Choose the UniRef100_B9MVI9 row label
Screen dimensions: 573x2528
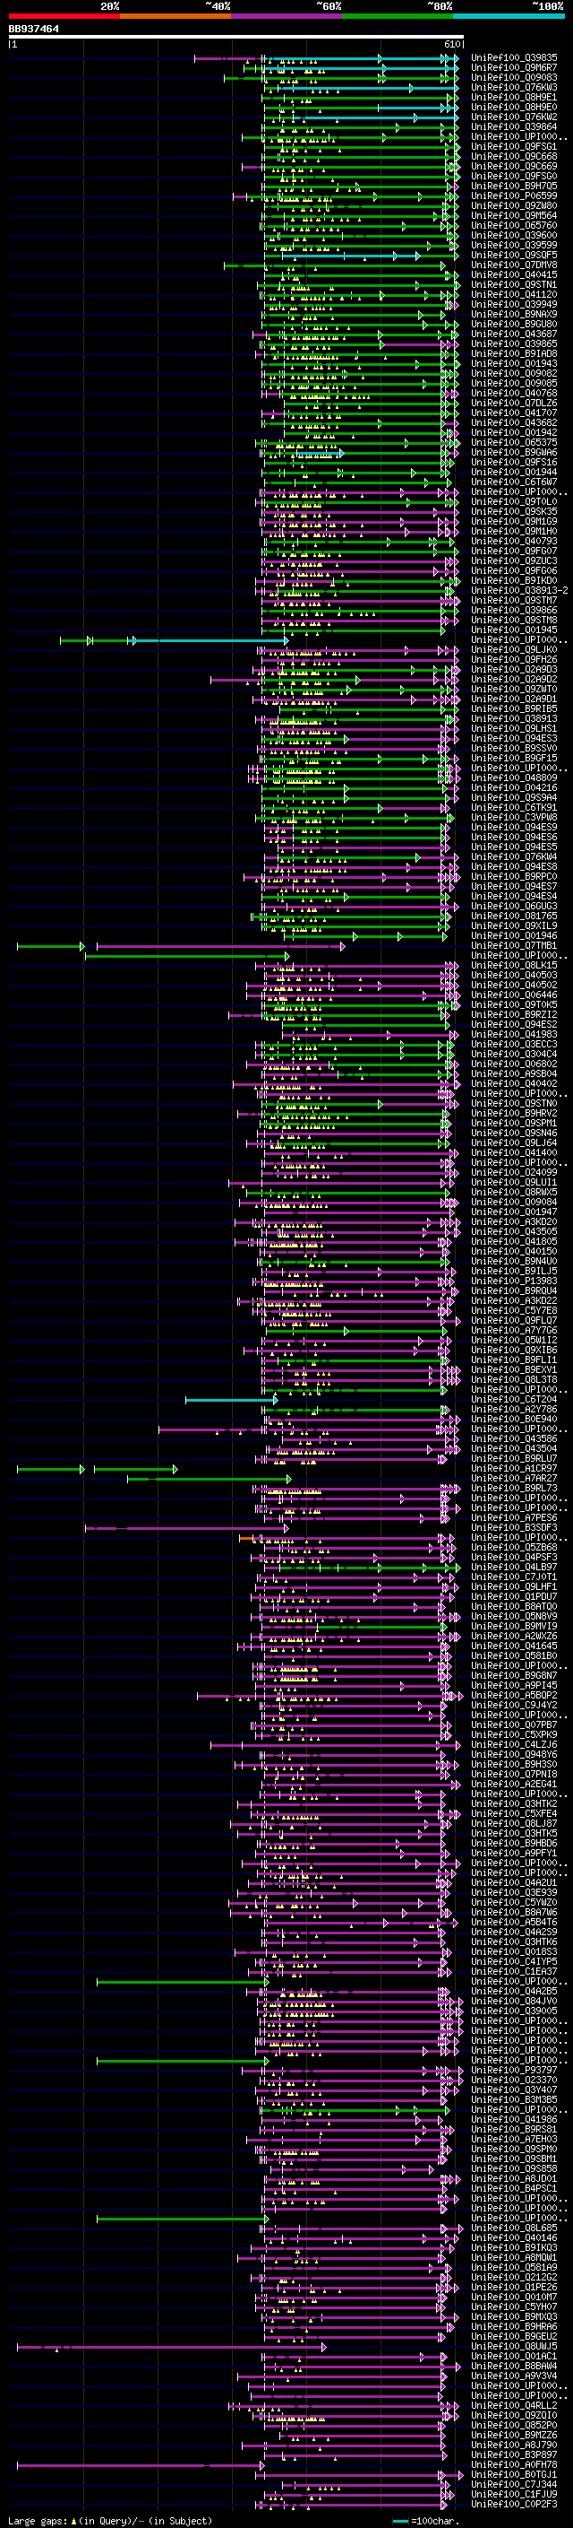point(514,1626)
